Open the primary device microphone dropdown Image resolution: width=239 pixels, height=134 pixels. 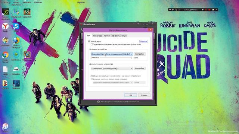point(112,54)
